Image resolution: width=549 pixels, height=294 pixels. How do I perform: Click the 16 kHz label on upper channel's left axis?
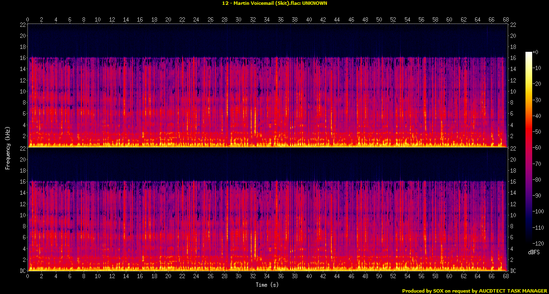[x=22, y=58]
